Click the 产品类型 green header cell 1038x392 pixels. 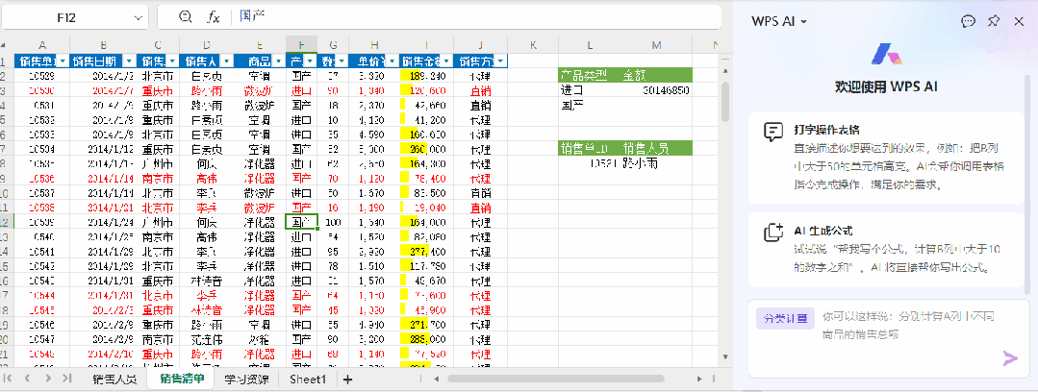point(589,75)
